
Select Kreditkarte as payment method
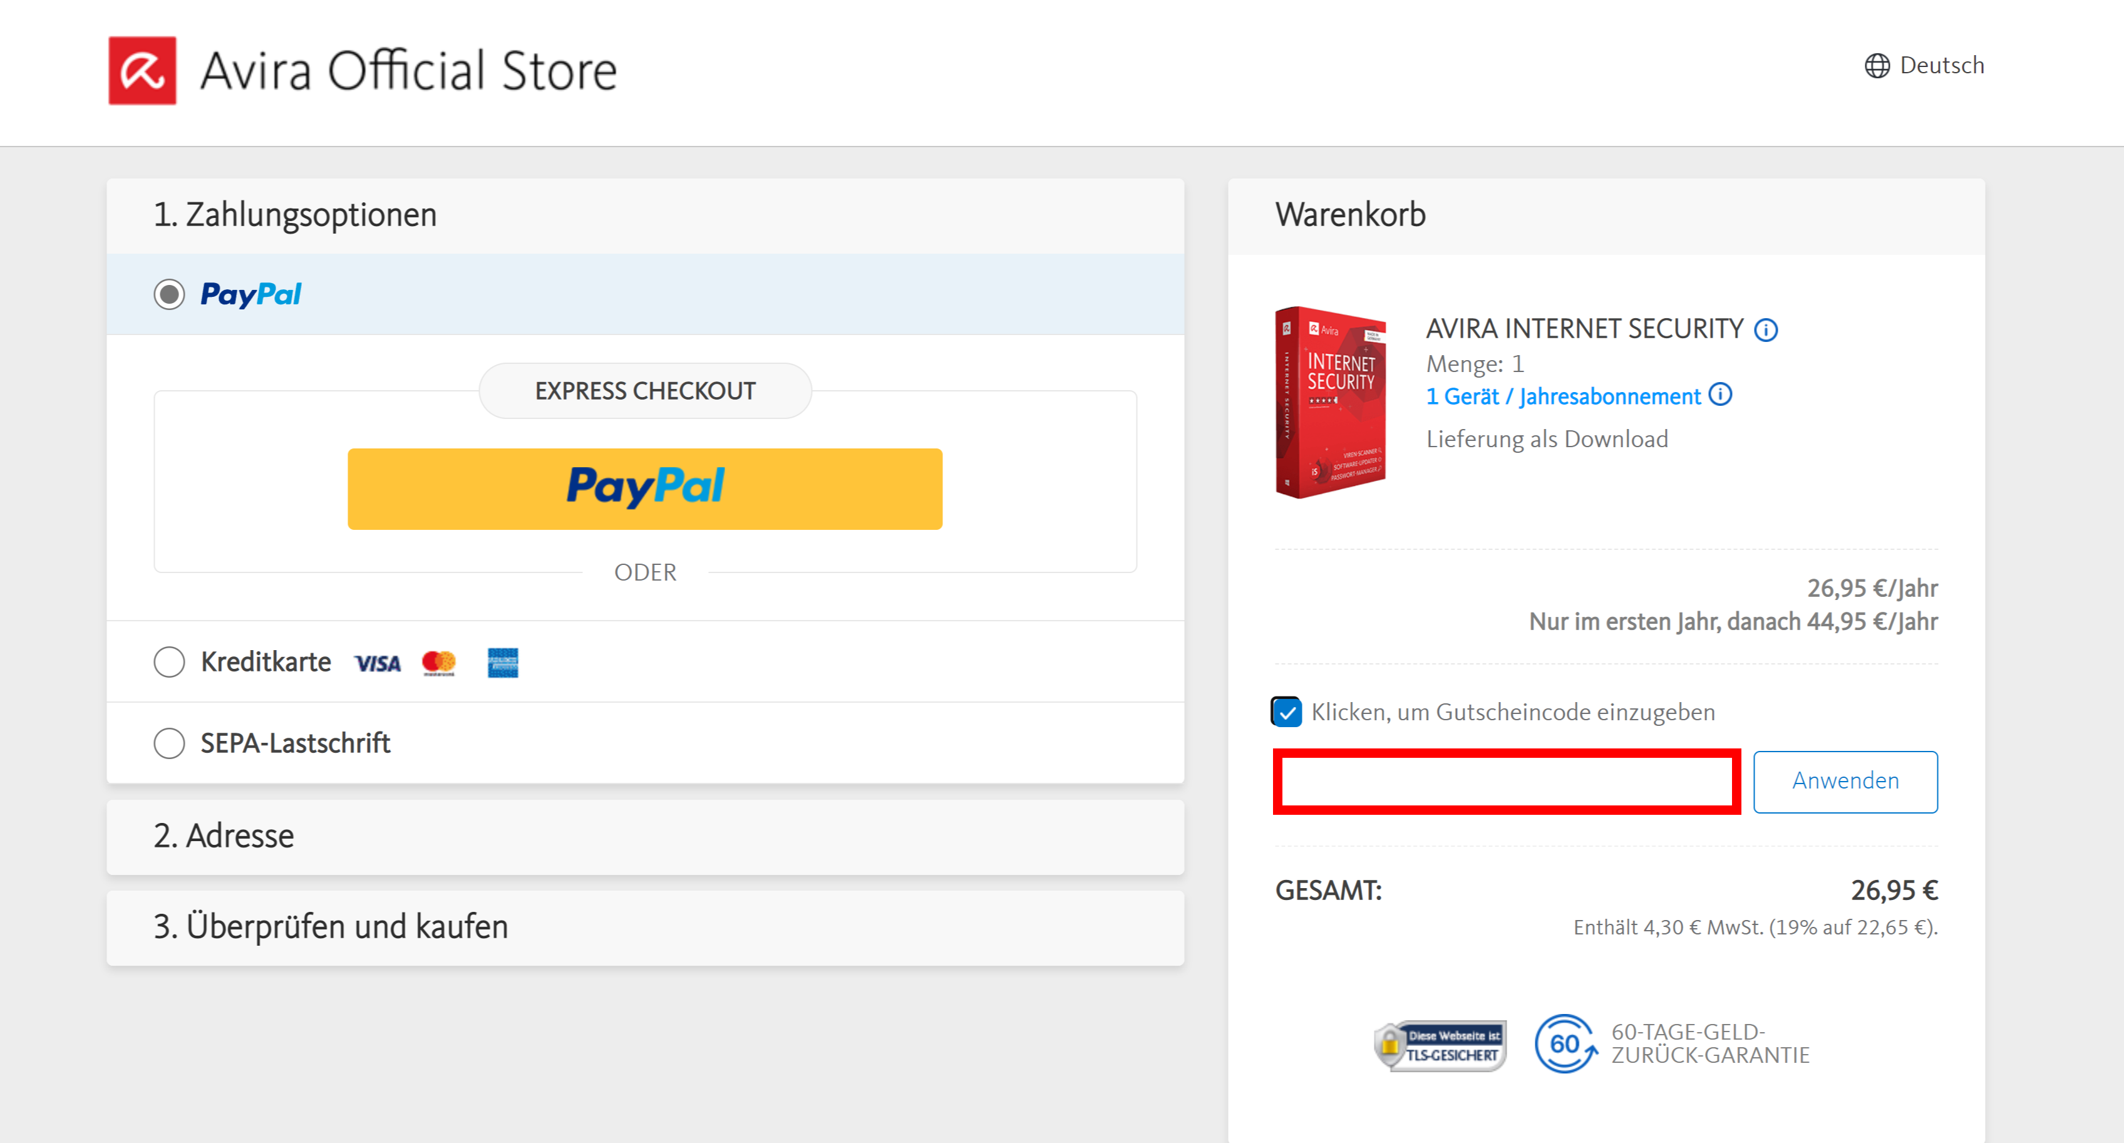[x=169, y=661]
